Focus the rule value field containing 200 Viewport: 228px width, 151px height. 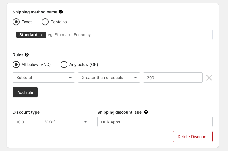[x=173, y=78]
